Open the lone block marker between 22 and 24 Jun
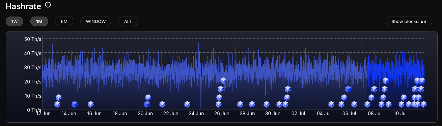Screen dimensions: 442x126 point(187,104)
